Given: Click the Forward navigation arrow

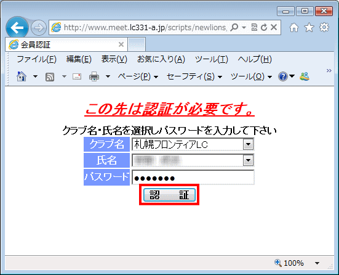Looking at the screenshot, I should [39, 28].
